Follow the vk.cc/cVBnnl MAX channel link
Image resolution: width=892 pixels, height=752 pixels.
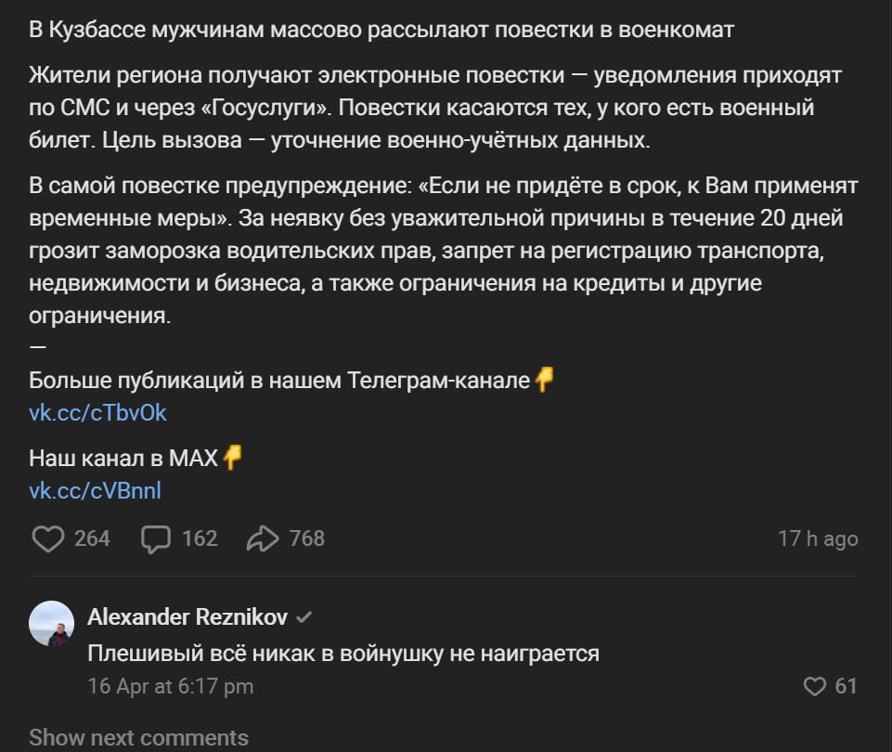pyautogui.click(x=95, y=489)
